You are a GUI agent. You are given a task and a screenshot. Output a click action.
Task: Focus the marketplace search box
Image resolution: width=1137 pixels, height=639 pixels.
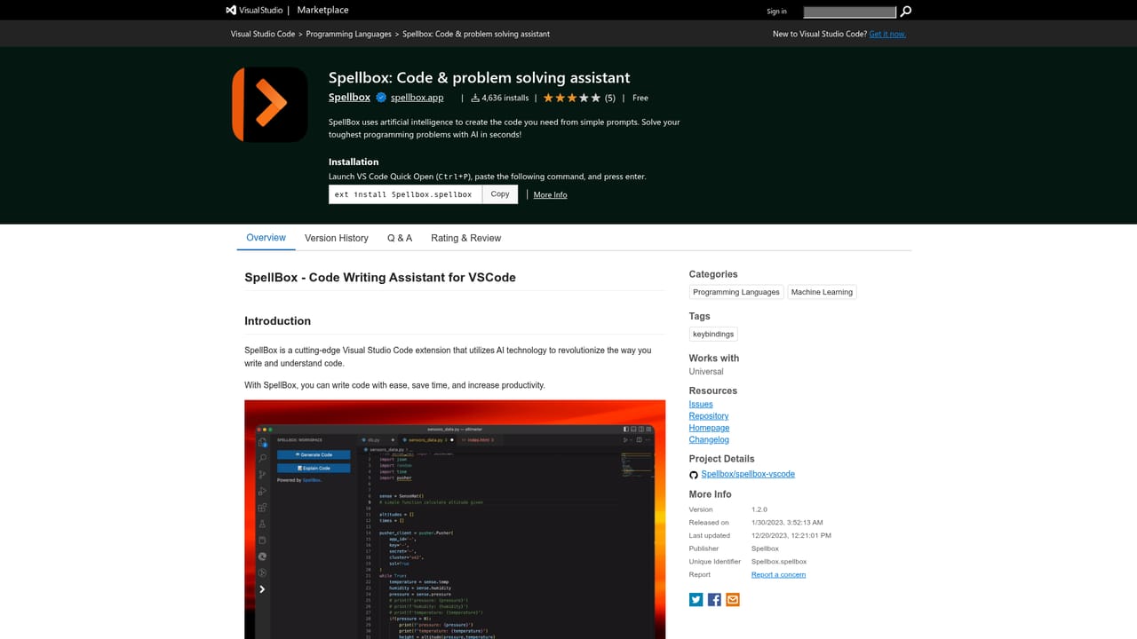pyautogui.click(x=850, y=12)
